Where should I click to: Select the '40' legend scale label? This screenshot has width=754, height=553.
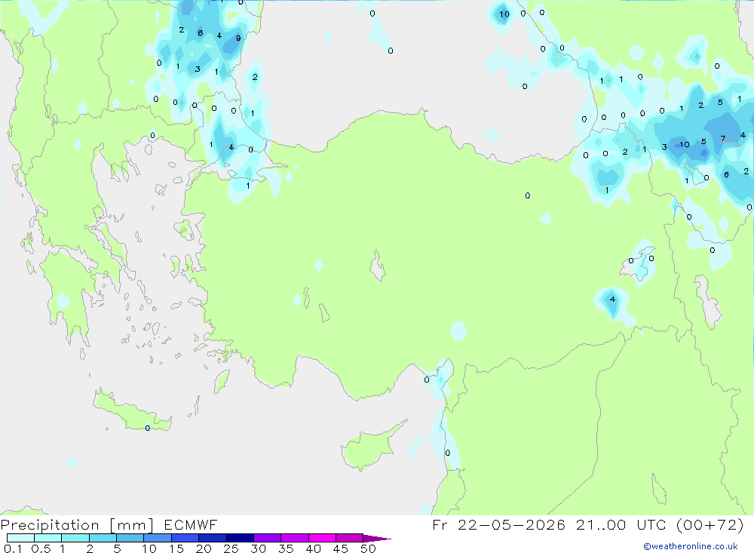click(314, 548)
